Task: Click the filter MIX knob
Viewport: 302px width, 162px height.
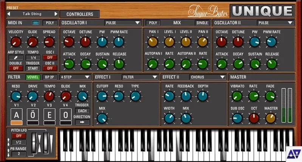Action: pos(82,96)
